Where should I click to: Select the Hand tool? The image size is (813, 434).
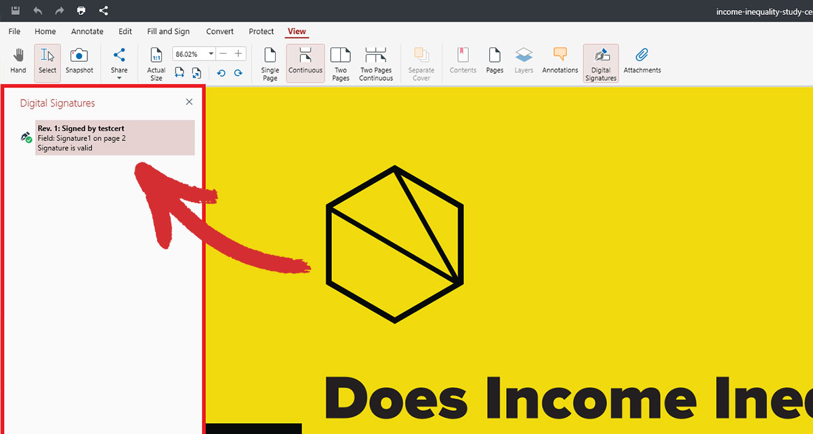[x=18, y=62]
